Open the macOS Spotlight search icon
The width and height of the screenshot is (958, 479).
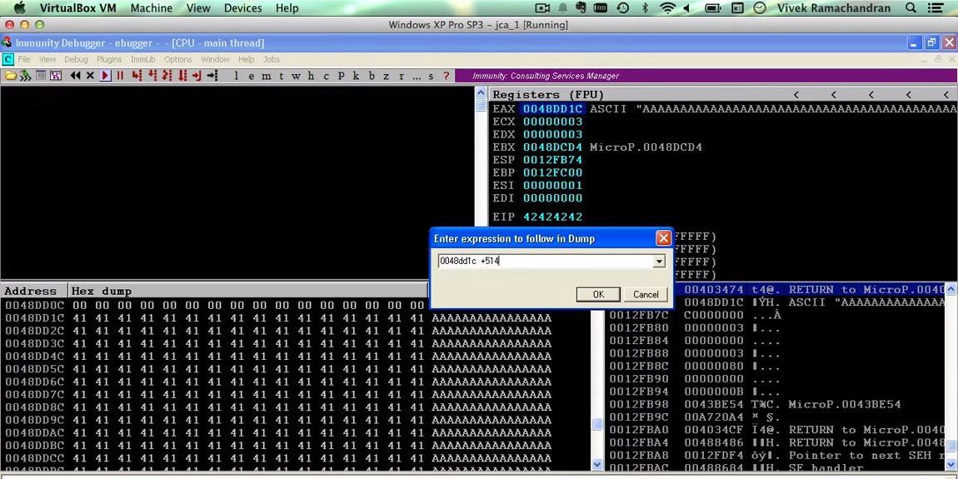click(911, 8)
